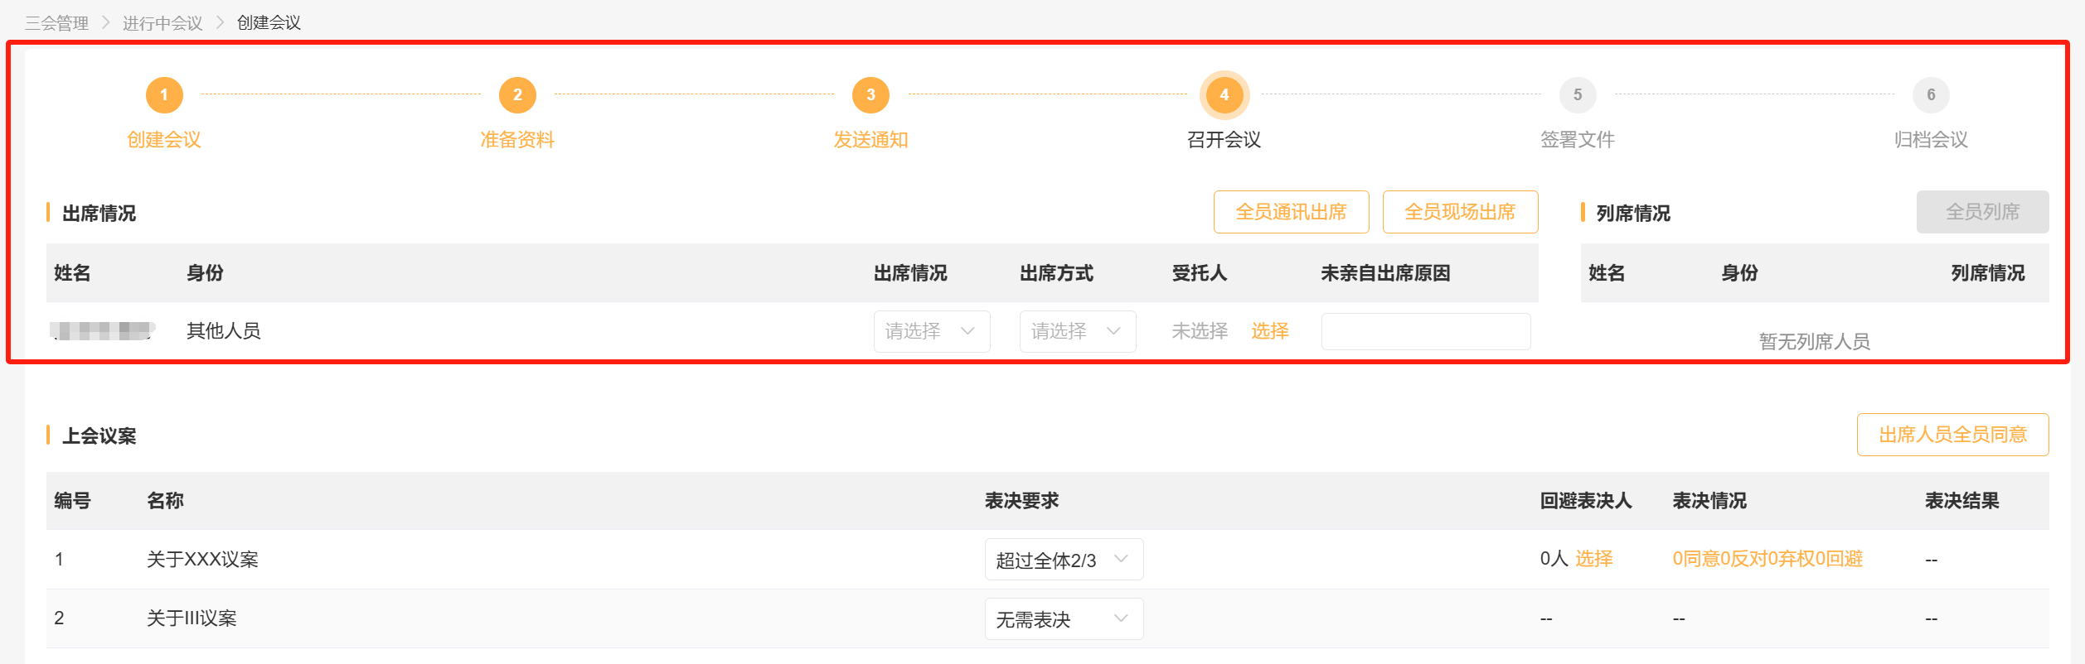Click 选择 link next to 受托人 未选择
Screen dimensions: 2085x664
click(x=1269, y=331)
